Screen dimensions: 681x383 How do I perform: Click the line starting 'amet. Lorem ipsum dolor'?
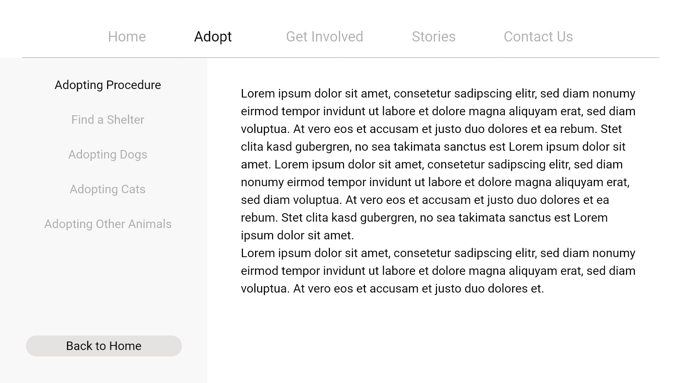[x=432, y=165]
